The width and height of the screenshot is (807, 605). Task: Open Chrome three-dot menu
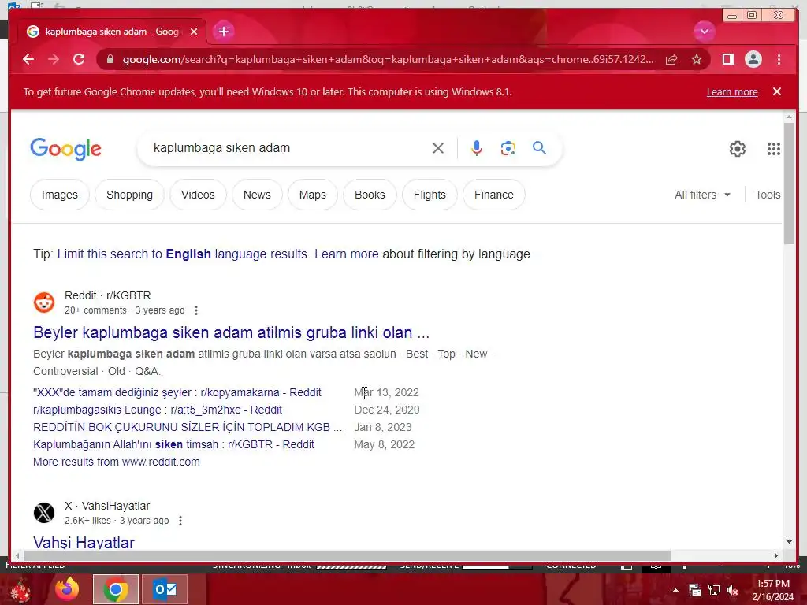(779, 59)
